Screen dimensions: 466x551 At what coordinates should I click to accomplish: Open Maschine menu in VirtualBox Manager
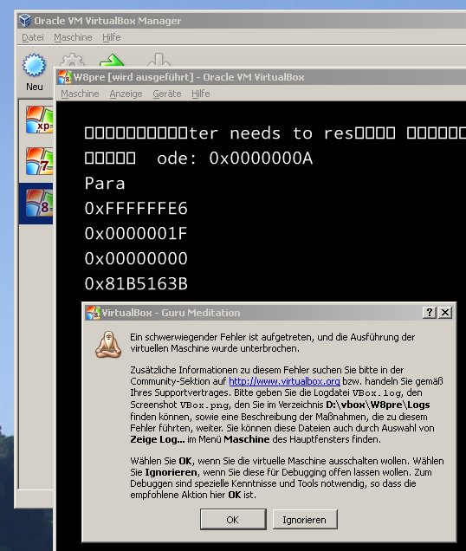click(73, 37)
